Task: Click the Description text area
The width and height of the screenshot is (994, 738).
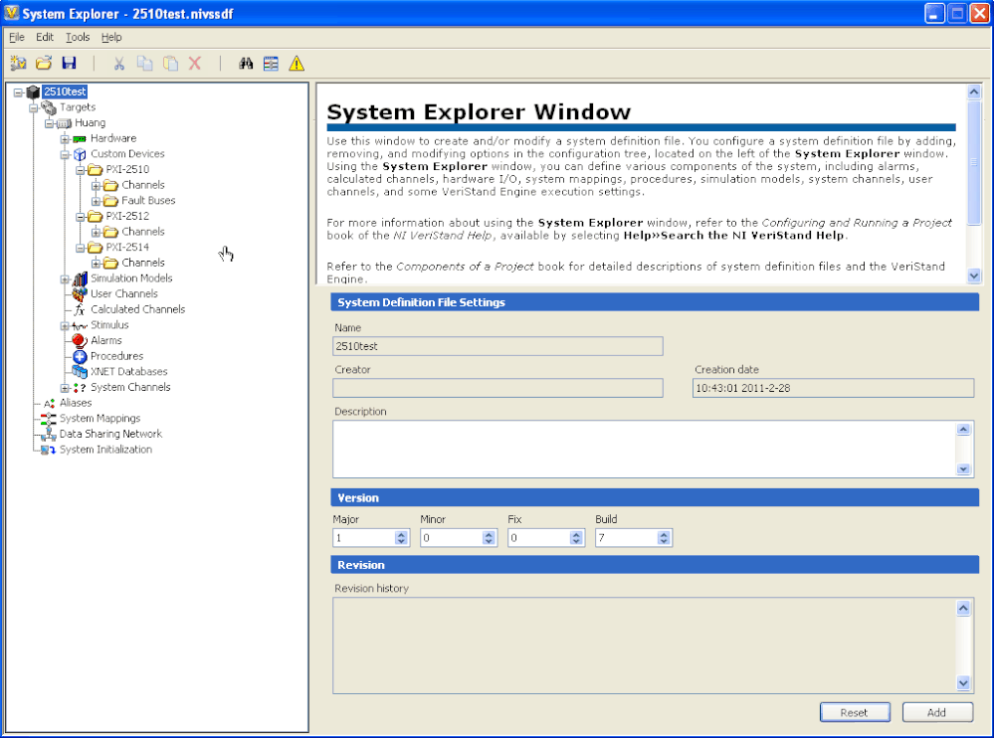Action: [x=645, y=450]
